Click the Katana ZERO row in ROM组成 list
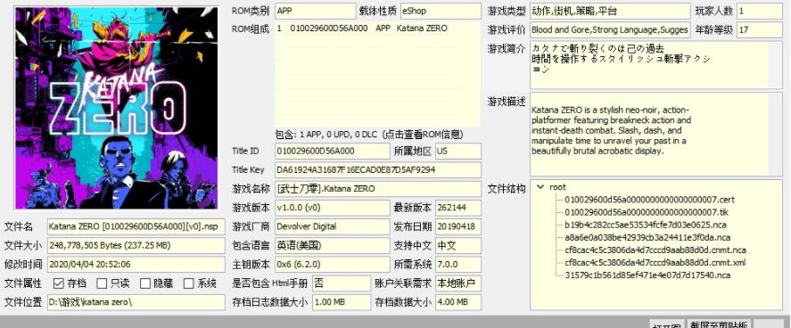Screen dimensions: 791x328 pos(377,29)
